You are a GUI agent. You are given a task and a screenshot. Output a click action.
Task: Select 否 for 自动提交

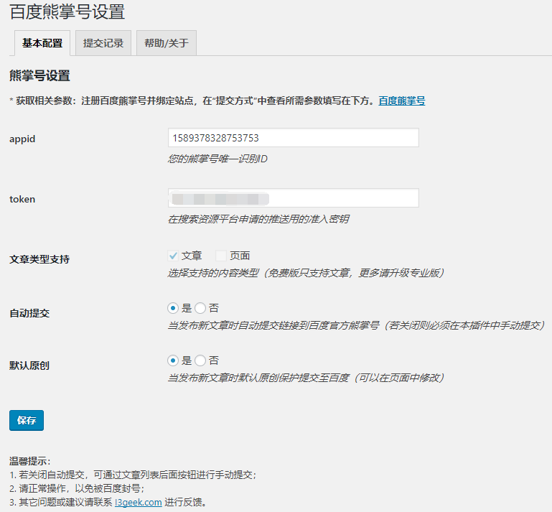click(x=200, y=309)
